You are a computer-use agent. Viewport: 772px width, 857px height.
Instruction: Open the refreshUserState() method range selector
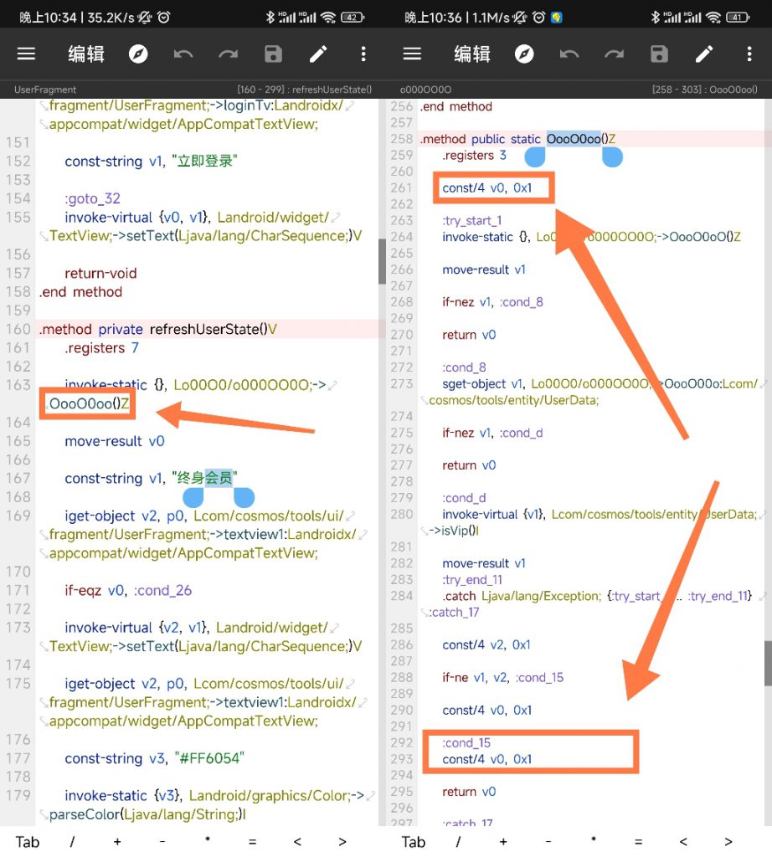(305, 90)
